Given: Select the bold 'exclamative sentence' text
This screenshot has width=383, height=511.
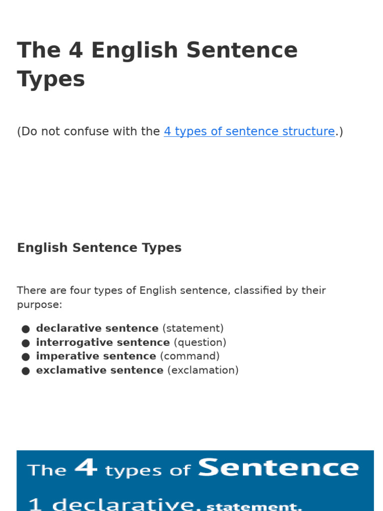Looking at the screenshot, I should pos(100,370).
